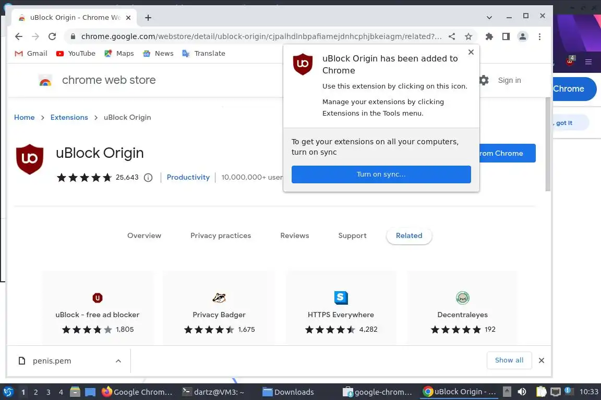
Task: Open the side panel icon
Action: pyautogui.click(x=506, y=36)
